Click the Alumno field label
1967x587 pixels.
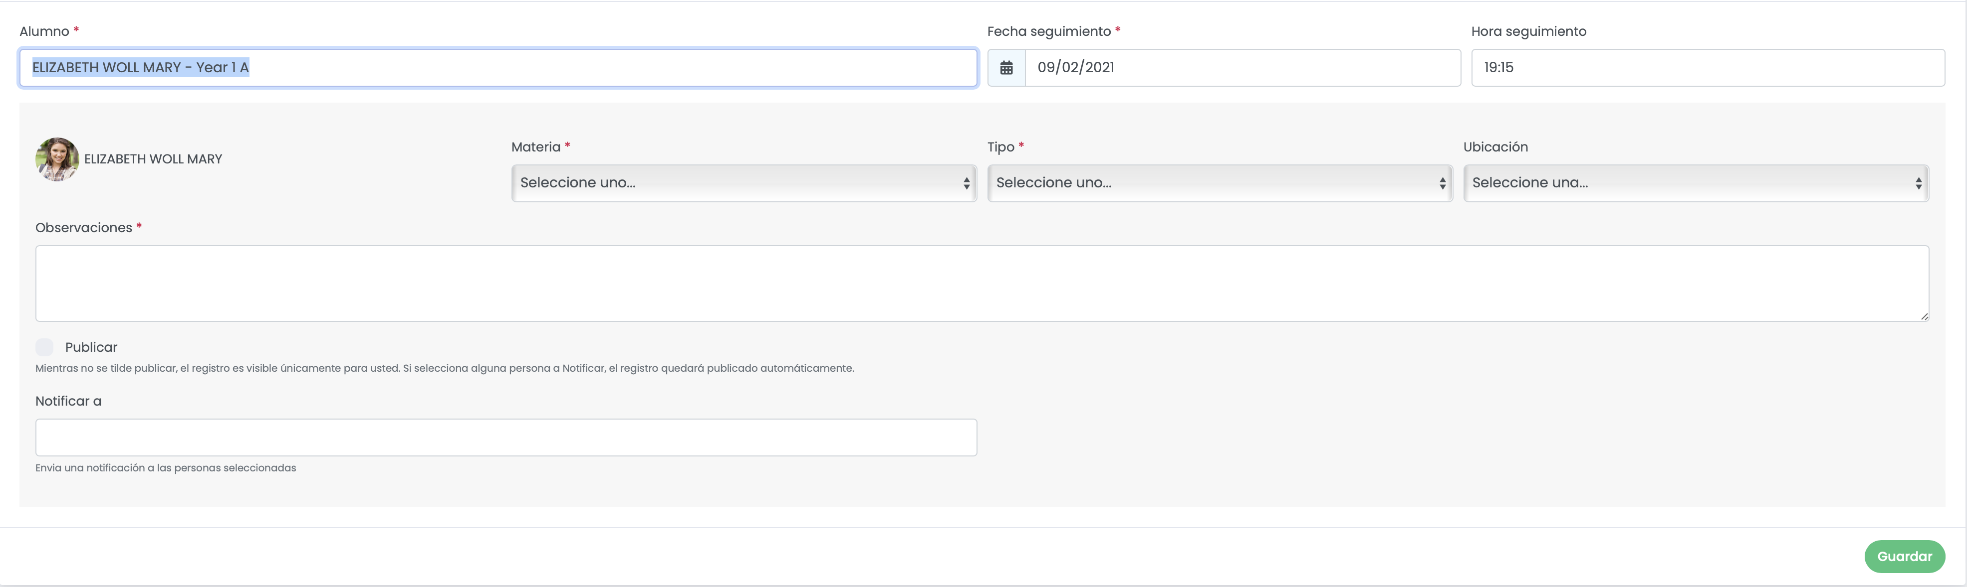(44, 31)
